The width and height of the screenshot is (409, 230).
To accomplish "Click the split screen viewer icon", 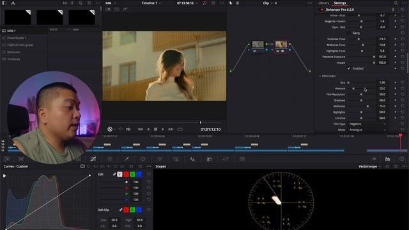I will pyautogui.click(x=116, y=9).
